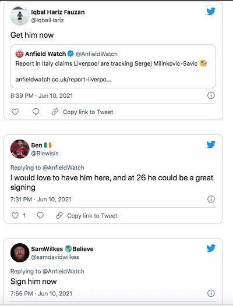The width and height of the screenshot is (233, 306).
Task: Click the Twitter bird icon on SamWilkes tweet
Action: click(211, 248)
